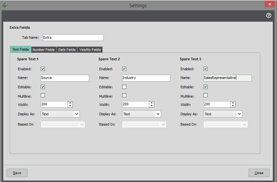Click the Width field for Spare Text 2

point(135,104)
